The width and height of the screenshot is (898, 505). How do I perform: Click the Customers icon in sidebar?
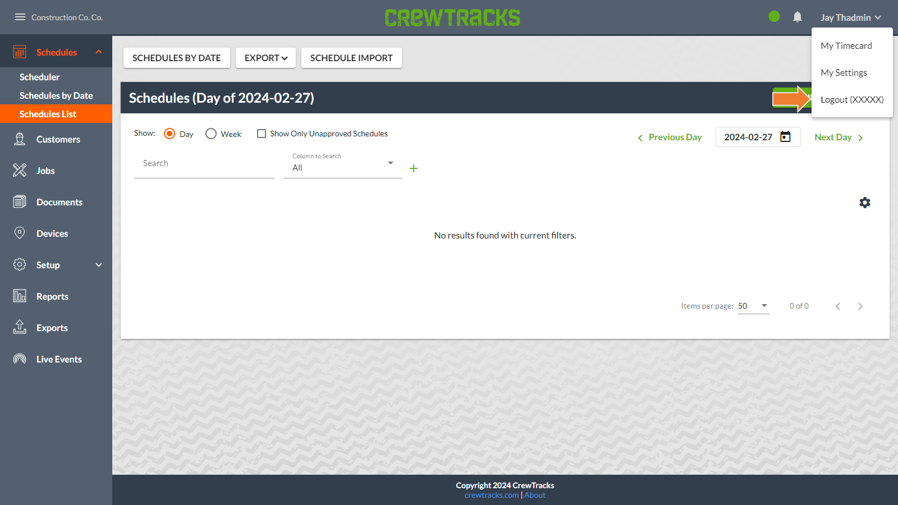coord(20,139)
